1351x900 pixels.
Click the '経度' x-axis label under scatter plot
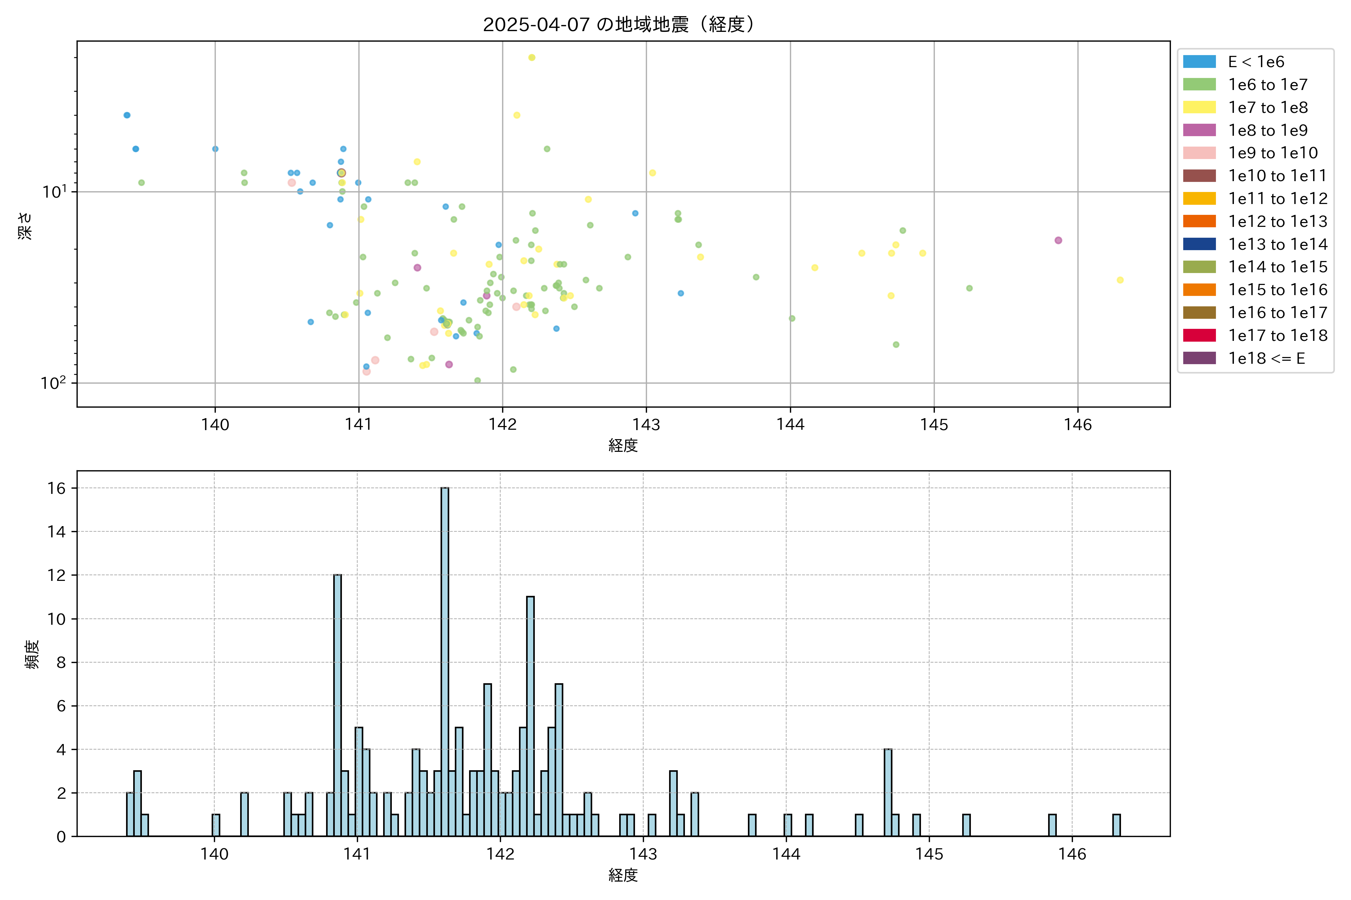[623, 445]
